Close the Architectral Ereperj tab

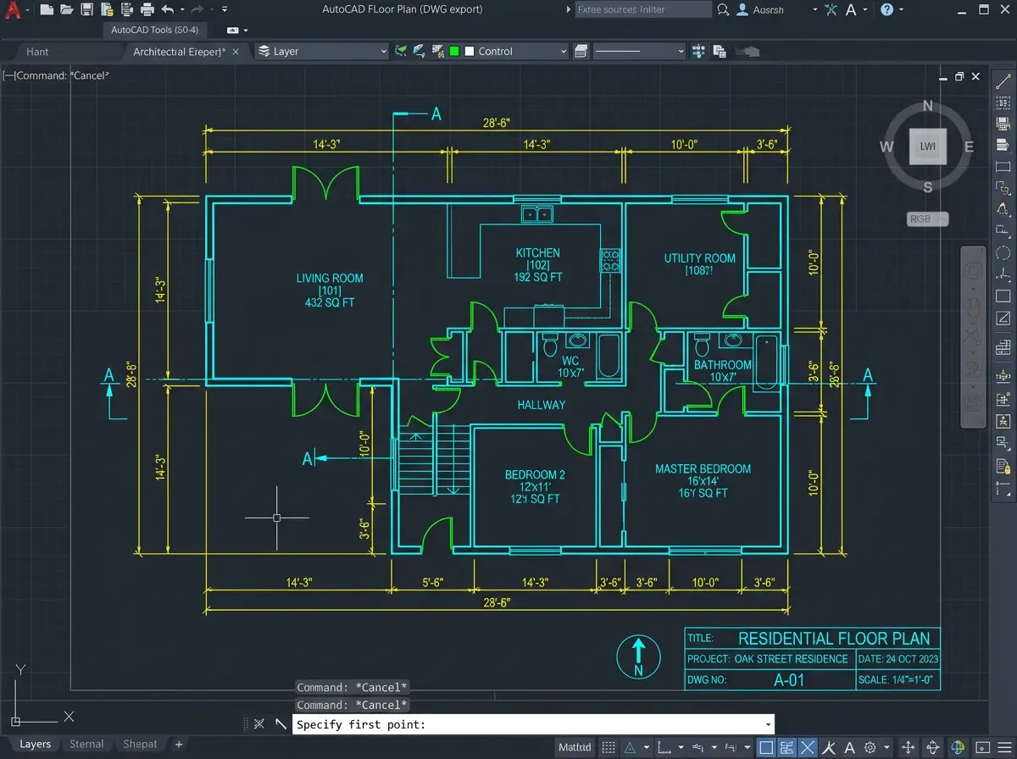236,52
